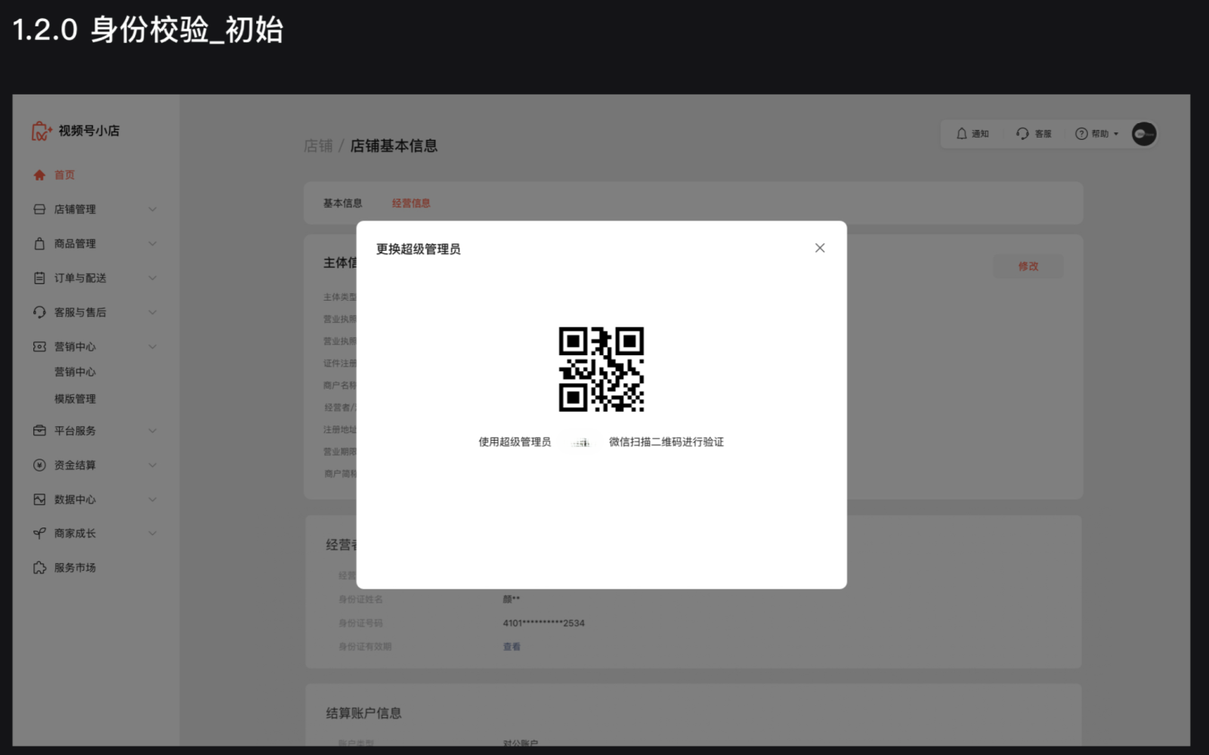Open the 帮助 dropdown arrow
Screen dimensions: 1209x755
pos(1116,135)
